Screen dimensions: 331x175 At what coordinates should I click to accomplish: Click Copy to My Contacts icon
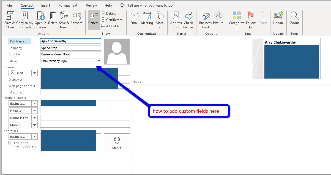(25, 16)
